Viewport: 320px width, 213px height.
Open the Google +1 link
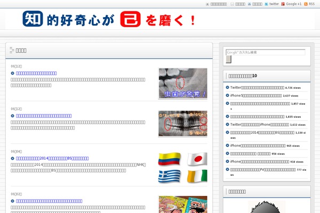(293, 4)
